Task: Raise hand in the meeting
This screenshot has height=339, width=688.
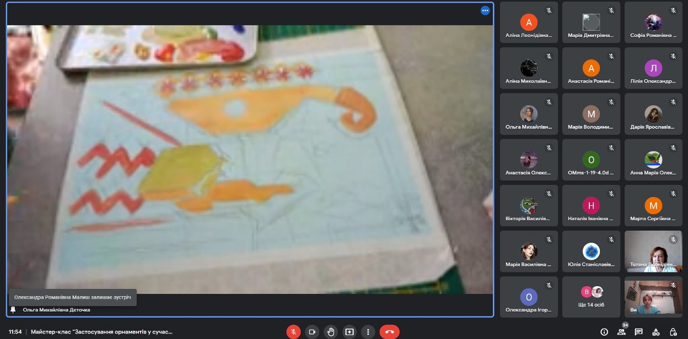Action: (330, 332)
